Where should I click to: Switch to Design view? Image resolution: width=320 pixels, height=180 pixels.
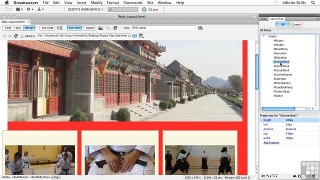pos(29,28)
